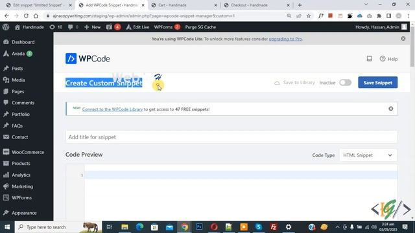Viewport: 415px width, 233px height.
Task: Switch to Edit snippet Untitled Snippet tab
Action: pyautogui.click(x=39, y=5)
